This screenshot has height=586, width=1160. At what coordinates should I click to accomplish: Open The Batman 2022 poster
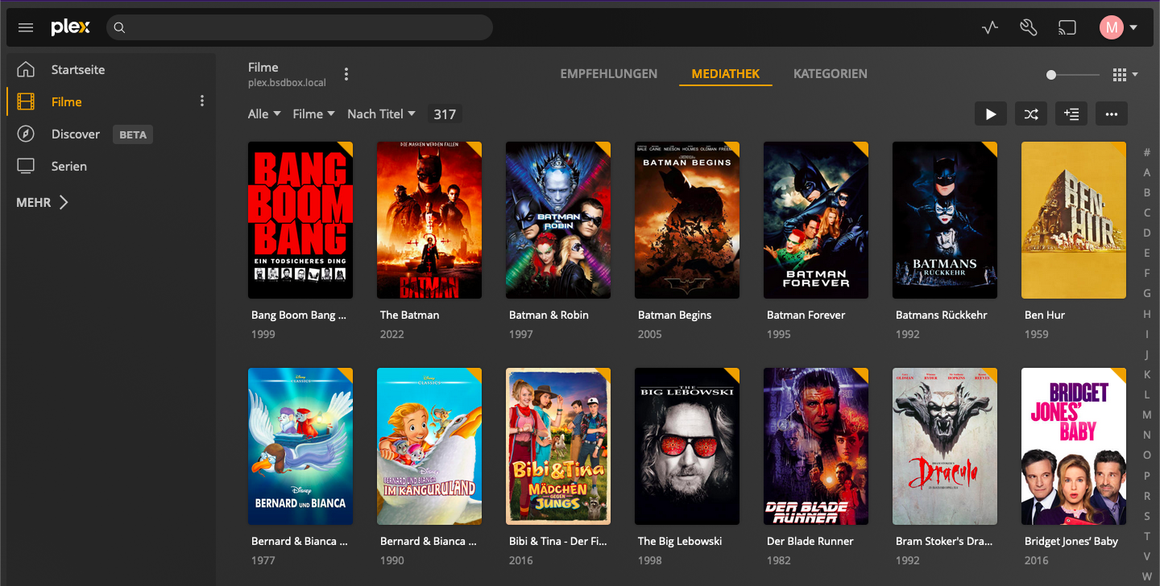pos(429,220)
